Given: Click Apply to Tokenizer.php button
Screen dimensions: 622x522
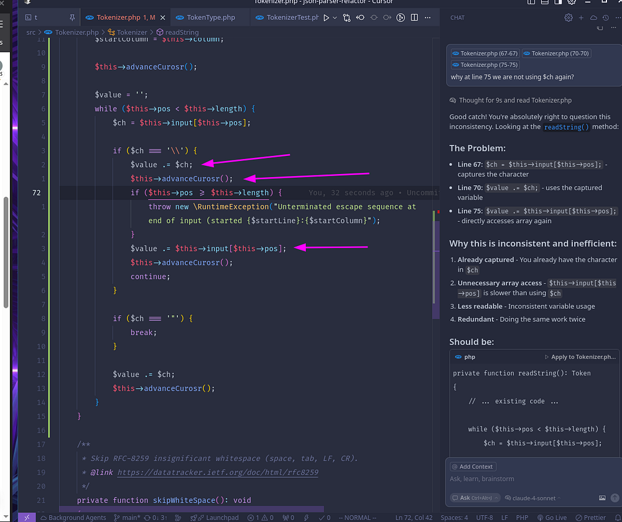Looking at the screenshot, I should click(580, 357).
